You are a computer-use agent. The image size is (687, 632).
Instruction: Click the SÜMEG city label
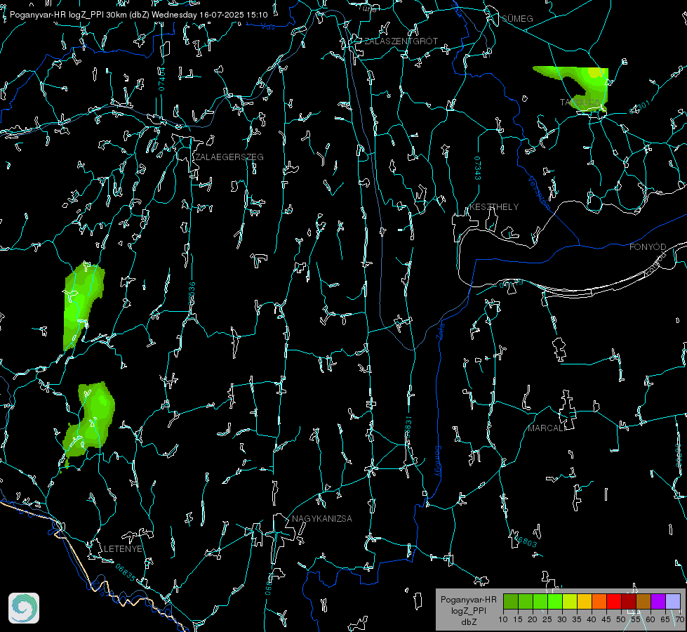click(517, 18)
